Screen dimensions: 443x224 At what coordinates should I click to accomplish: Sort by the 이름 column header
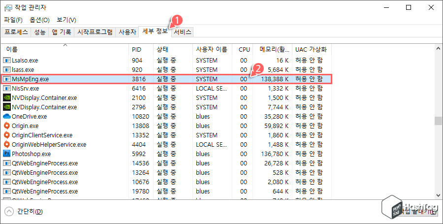pos(65,49)
